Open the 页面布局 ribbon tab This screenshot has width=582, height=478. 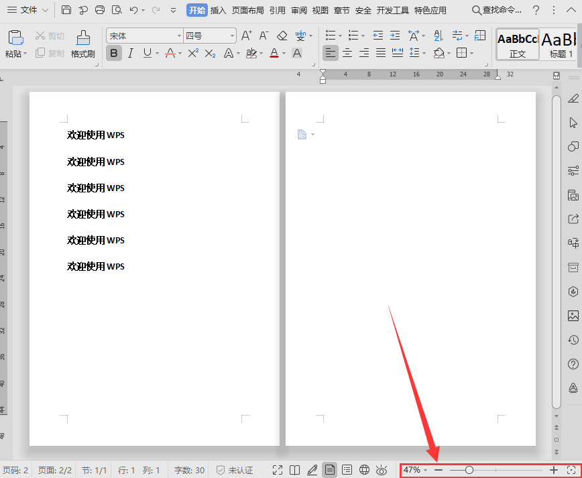coord(248,11)
